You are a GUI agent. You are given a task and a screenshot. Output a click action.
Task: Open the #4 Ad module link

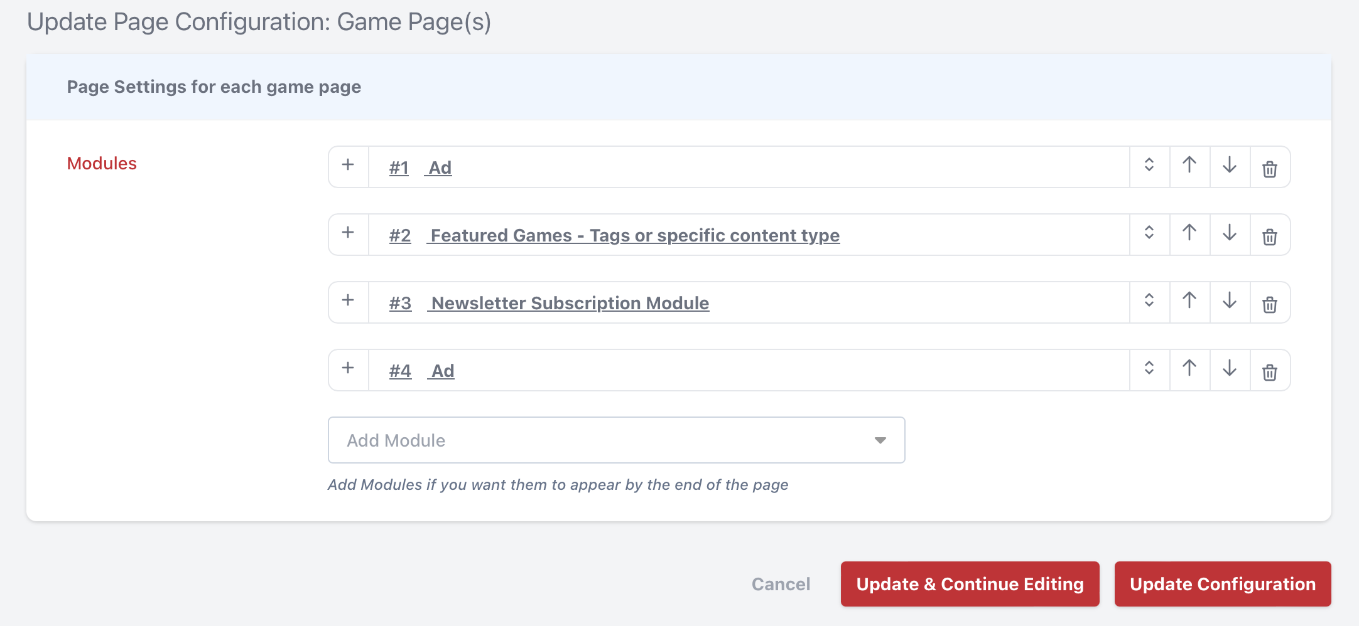pos(421,371)
